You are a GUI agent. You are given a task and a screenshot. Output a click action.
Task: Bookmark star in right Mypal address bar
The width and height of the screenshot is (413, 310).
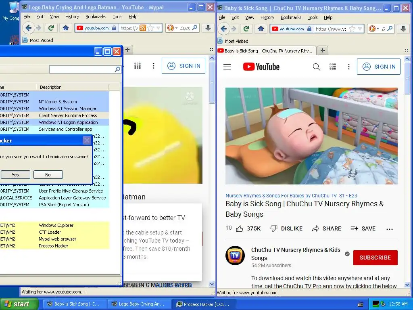click(352, 29)
